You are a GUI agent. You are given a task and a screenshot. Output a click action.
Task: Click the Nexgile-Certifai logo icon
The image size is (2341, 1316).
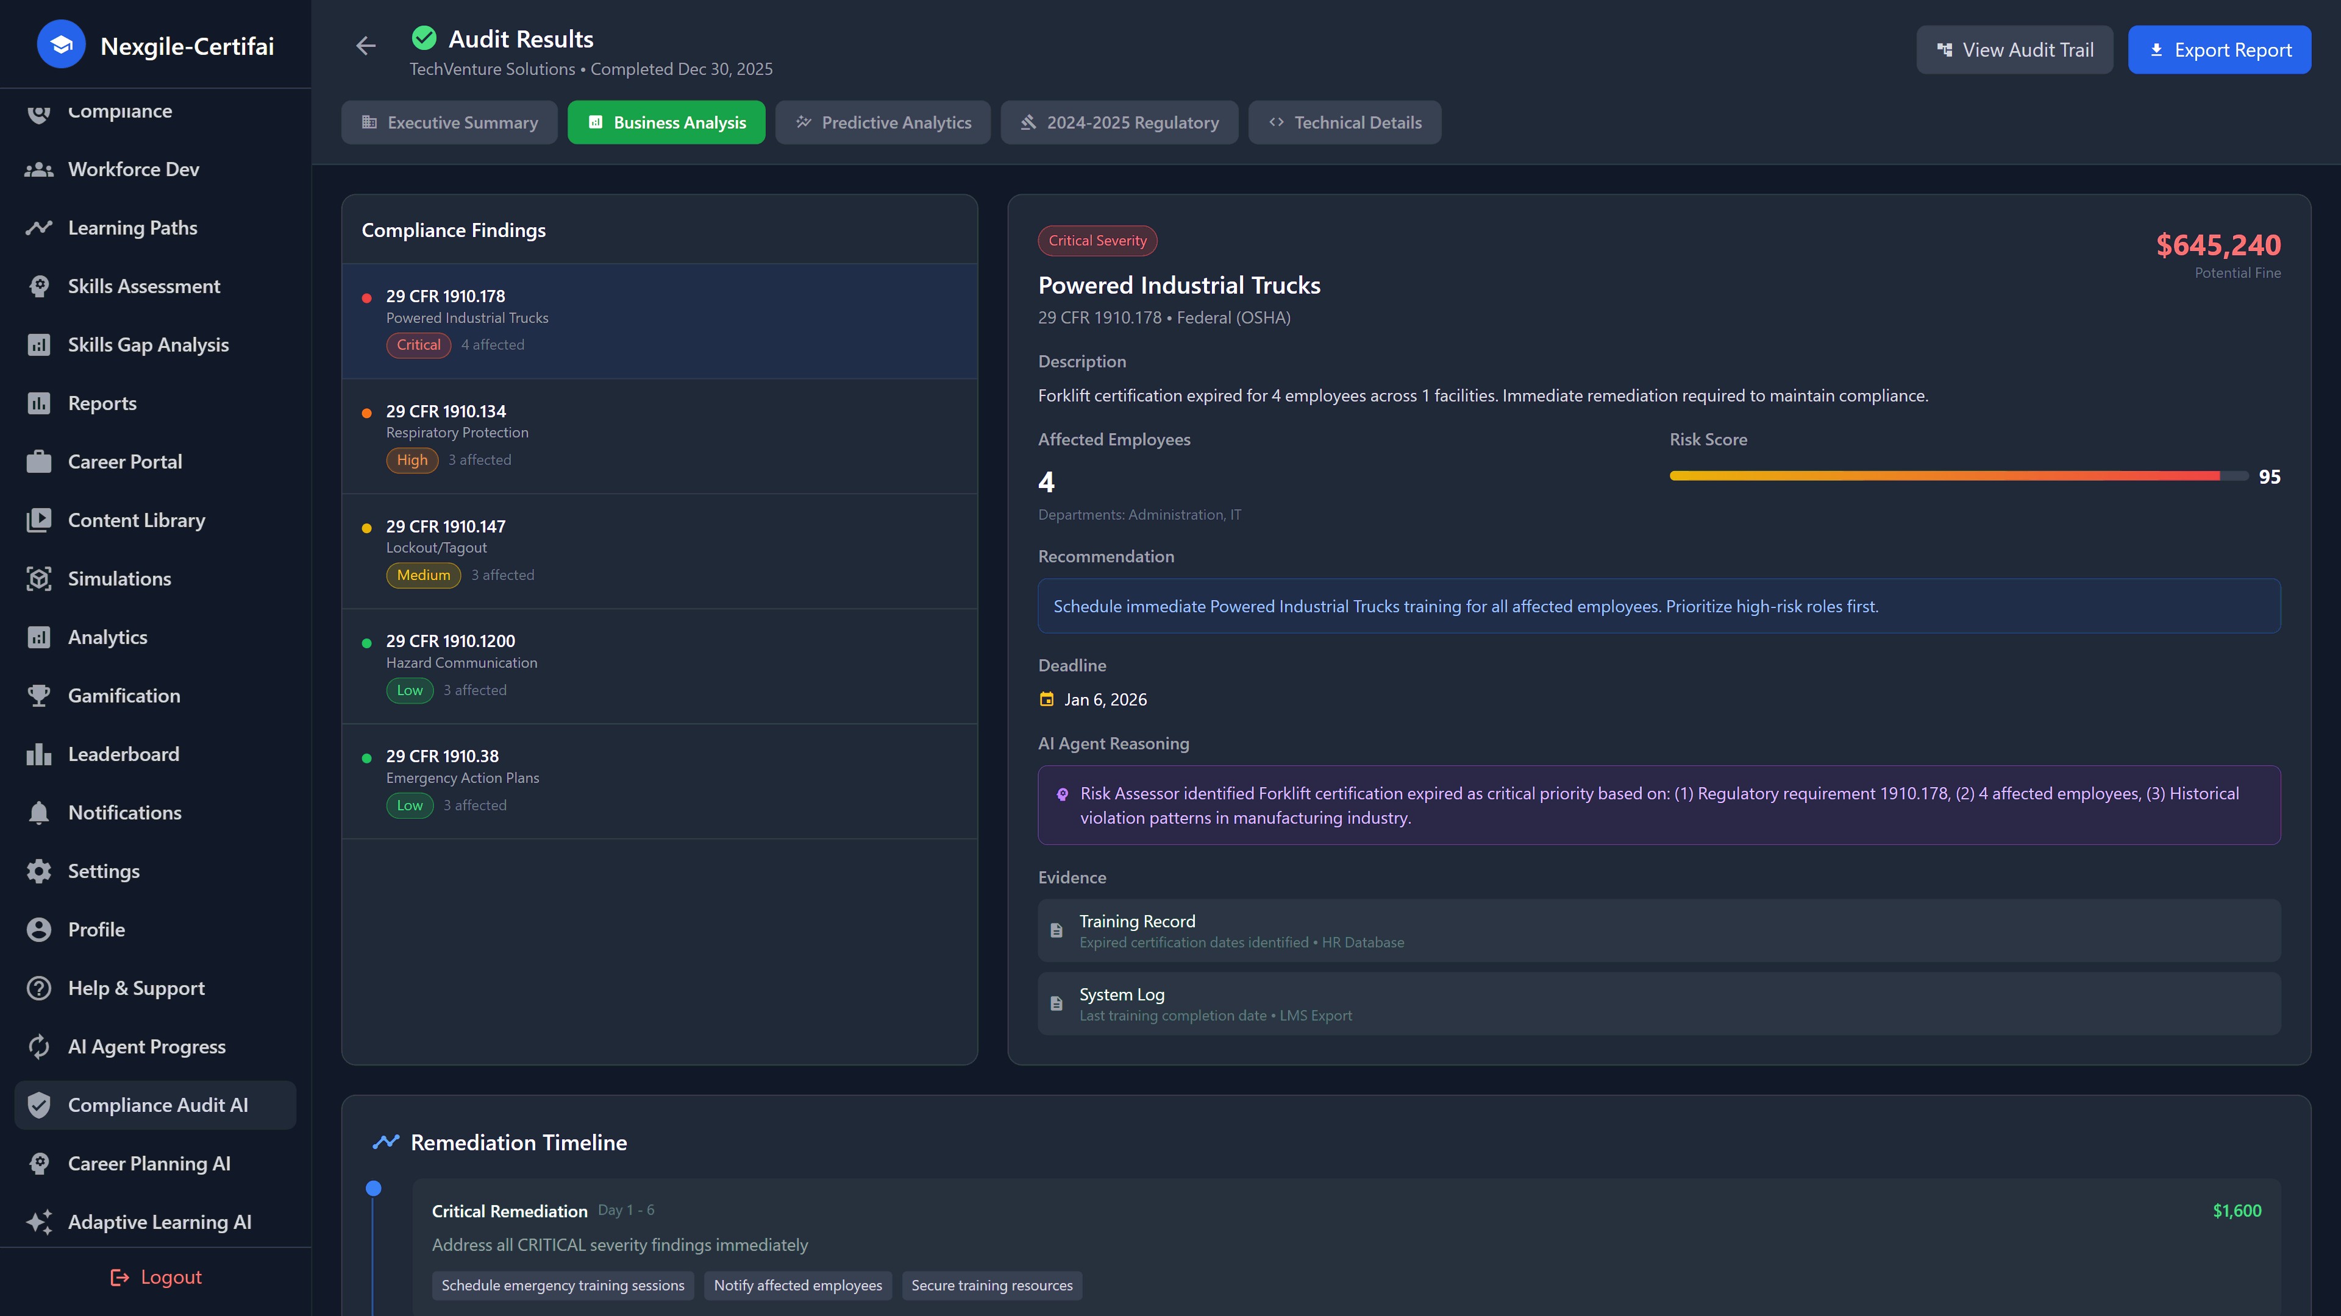click(x=61, y=44)
